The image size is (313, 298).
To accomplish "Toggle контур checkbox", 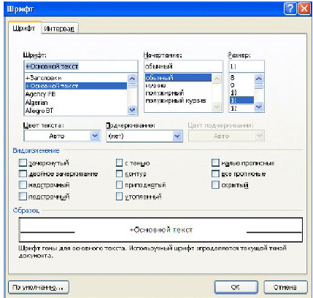I will pyautogui.click(x=119, y=174).
